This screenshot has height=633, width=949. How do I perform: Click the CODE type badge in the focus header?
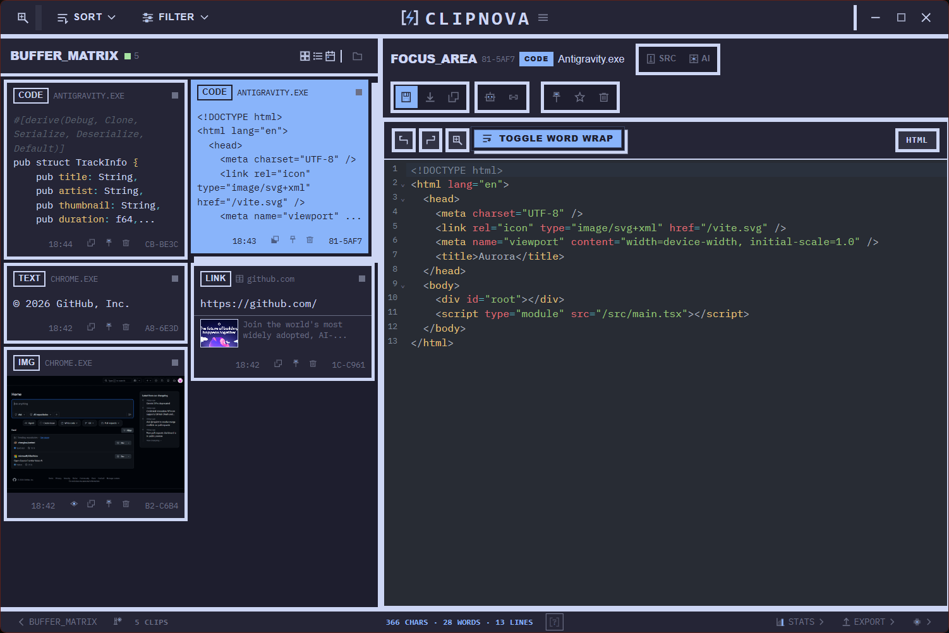[536, 59]
